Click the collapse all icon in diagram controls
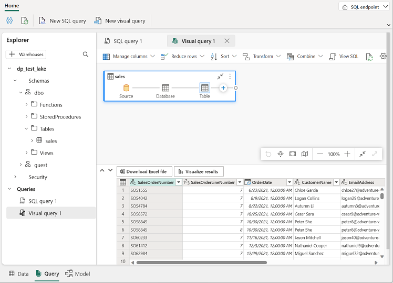Image resolution: width=393 pixels, height=283 pixels. pos(363,154)
